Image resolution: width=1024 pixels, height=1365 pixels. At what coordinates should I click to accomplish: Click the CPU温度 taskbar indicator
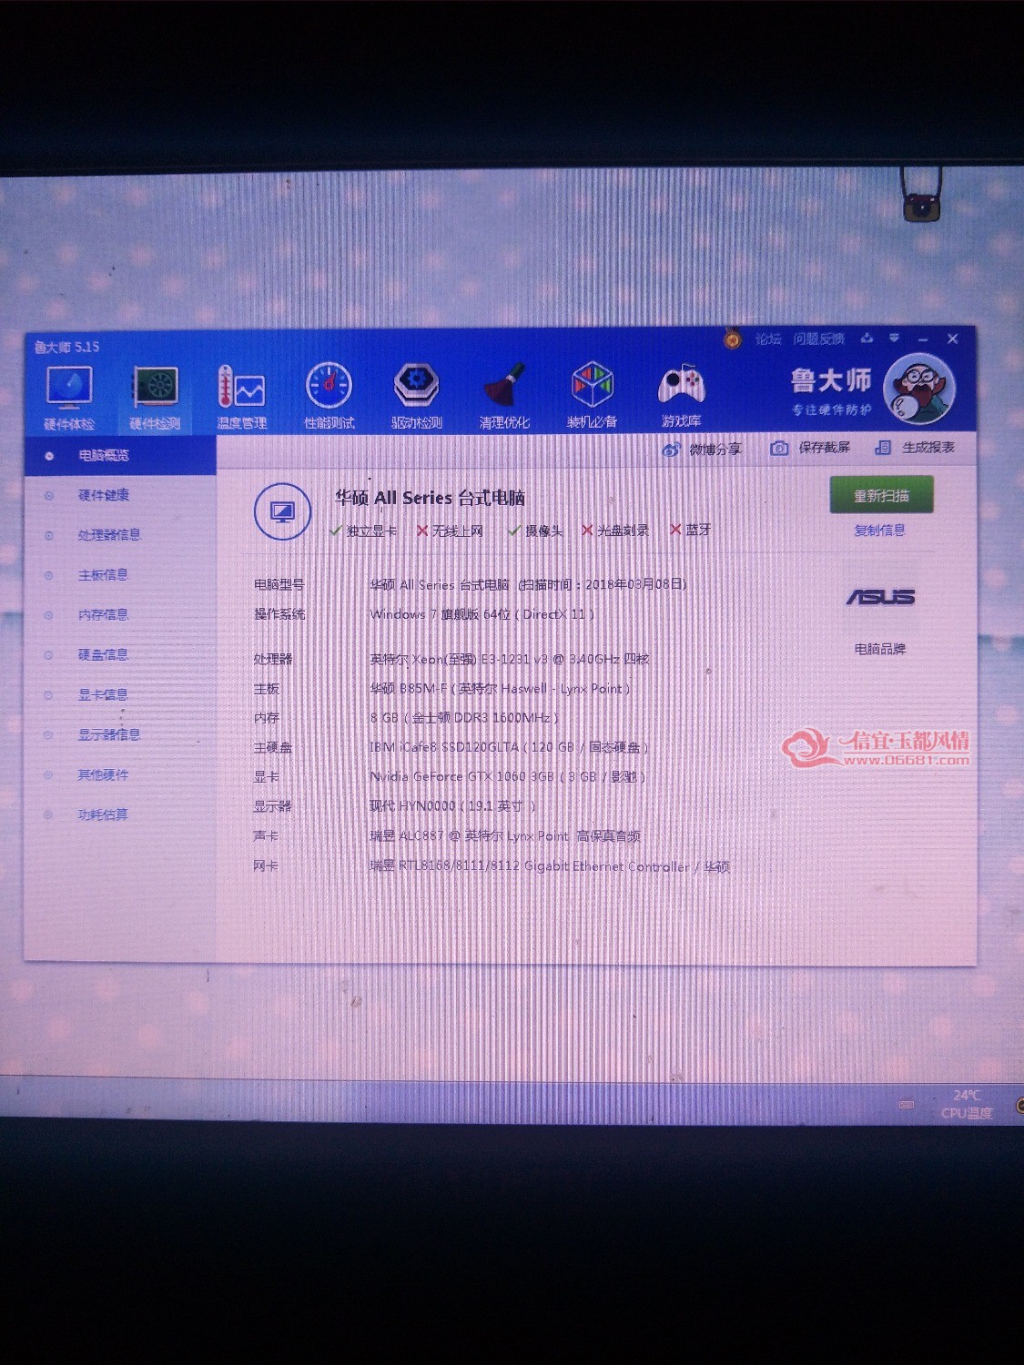pyautogui.click(x=967, y=1104)
